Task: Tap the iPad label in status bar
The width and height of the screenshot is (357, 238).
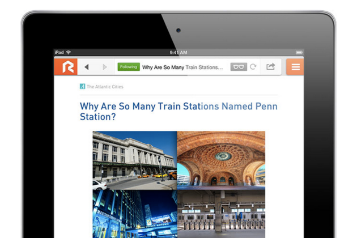Action: pos(59,52)
